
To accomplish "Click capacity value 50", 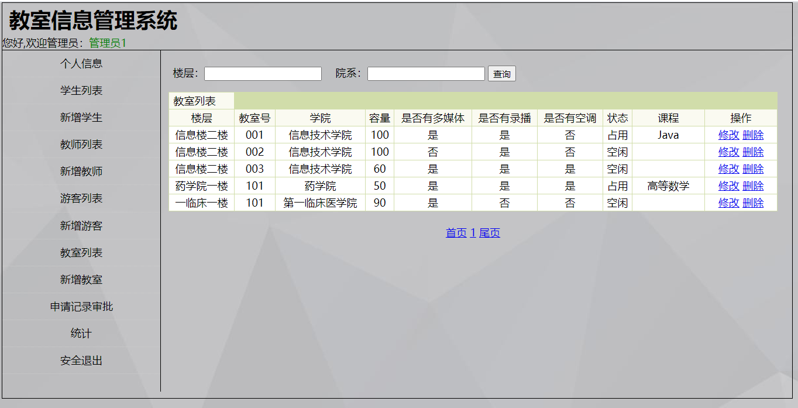I will [380, 186].
